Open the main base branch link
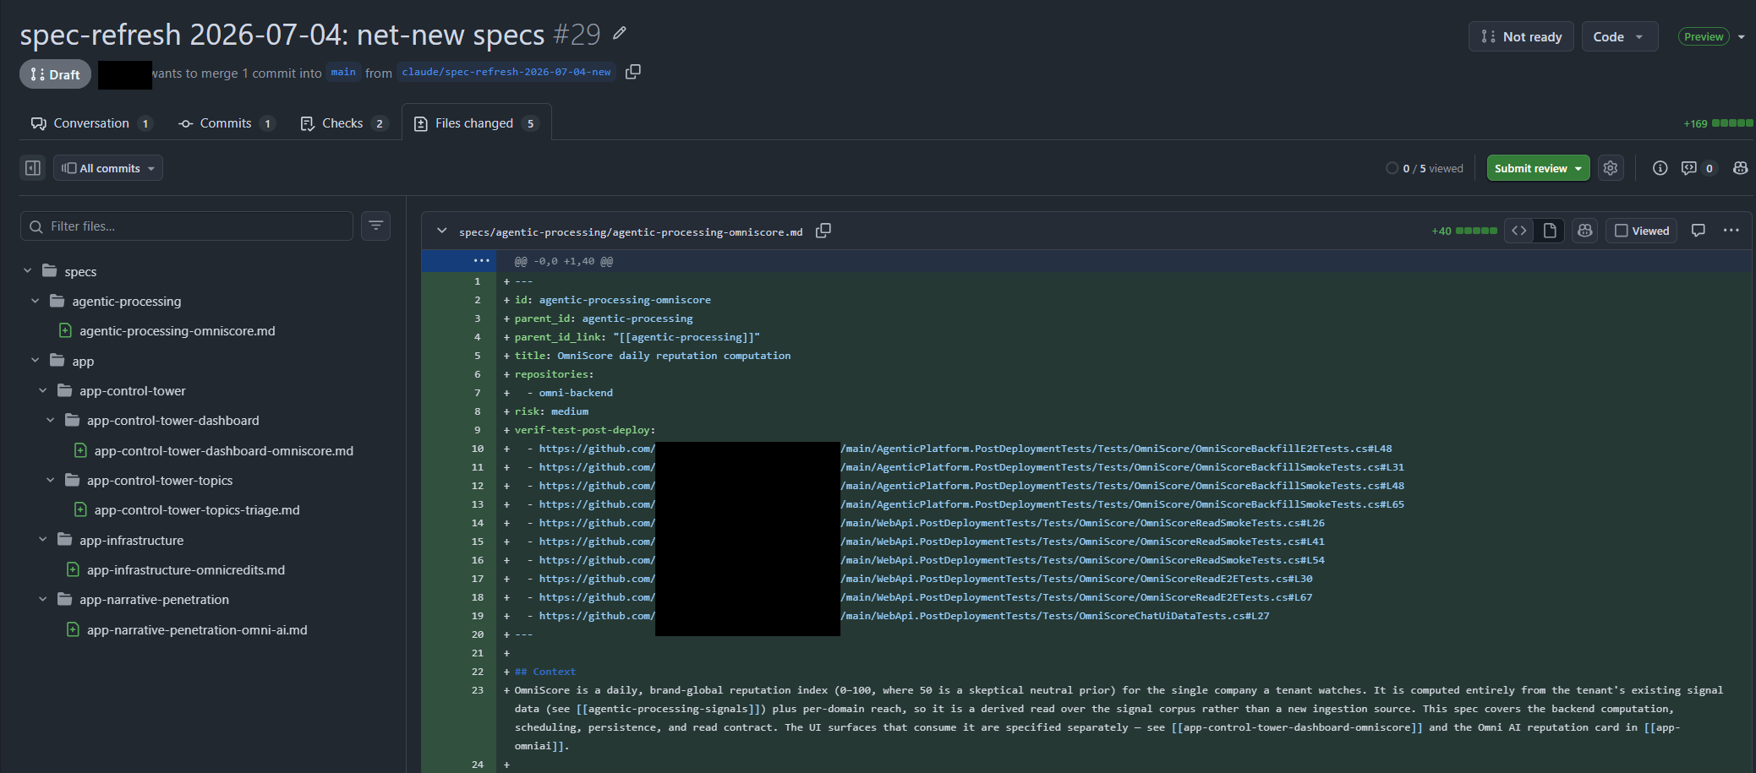The width and height of the screenshot is (1756, 773). coord(343,73)
